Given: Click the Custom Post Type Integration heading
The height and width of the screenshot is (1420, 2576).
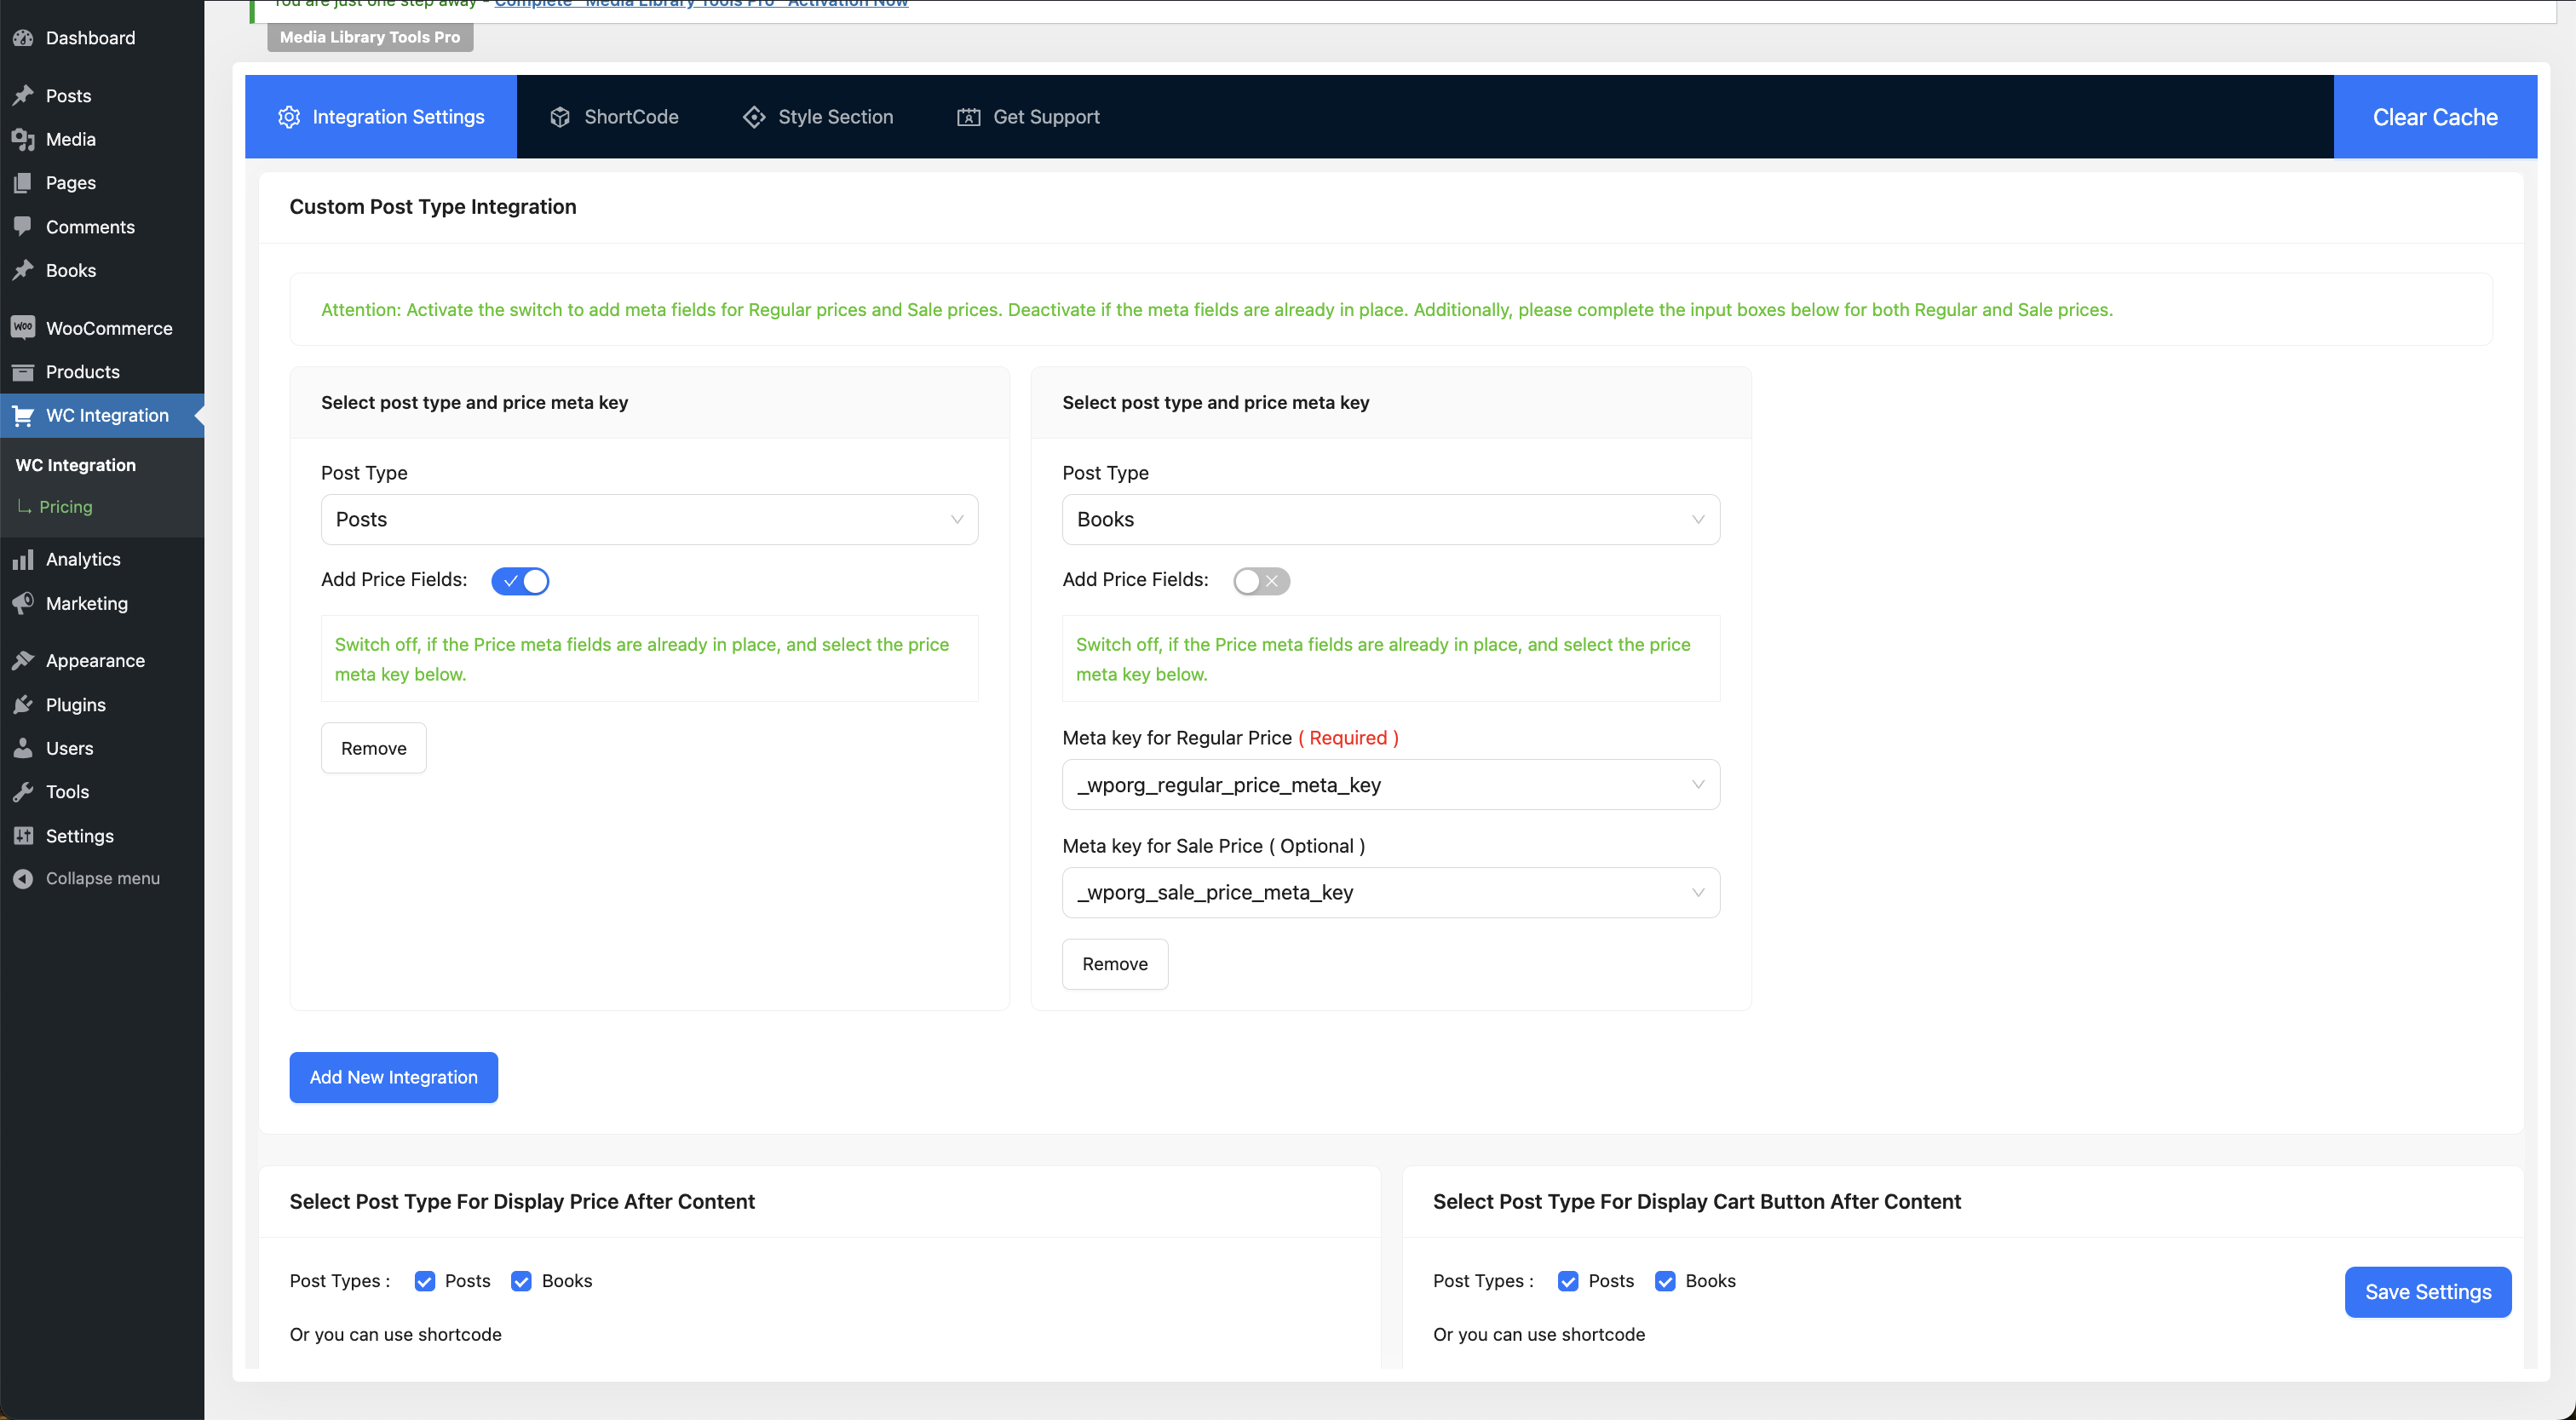Looking at the screenshot, I should (x=433, y=207).
